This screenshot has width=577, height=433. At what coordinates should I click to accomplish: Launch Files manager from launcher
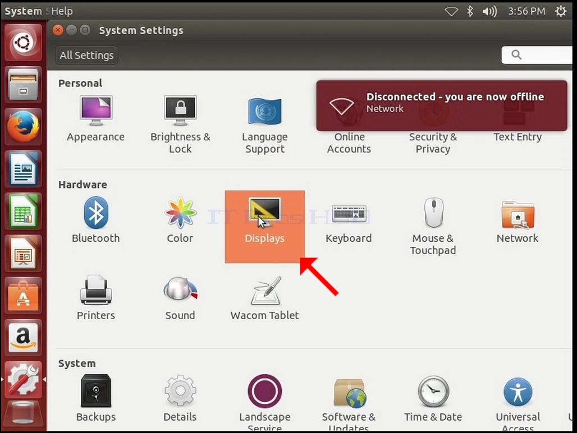coord(23,85)
